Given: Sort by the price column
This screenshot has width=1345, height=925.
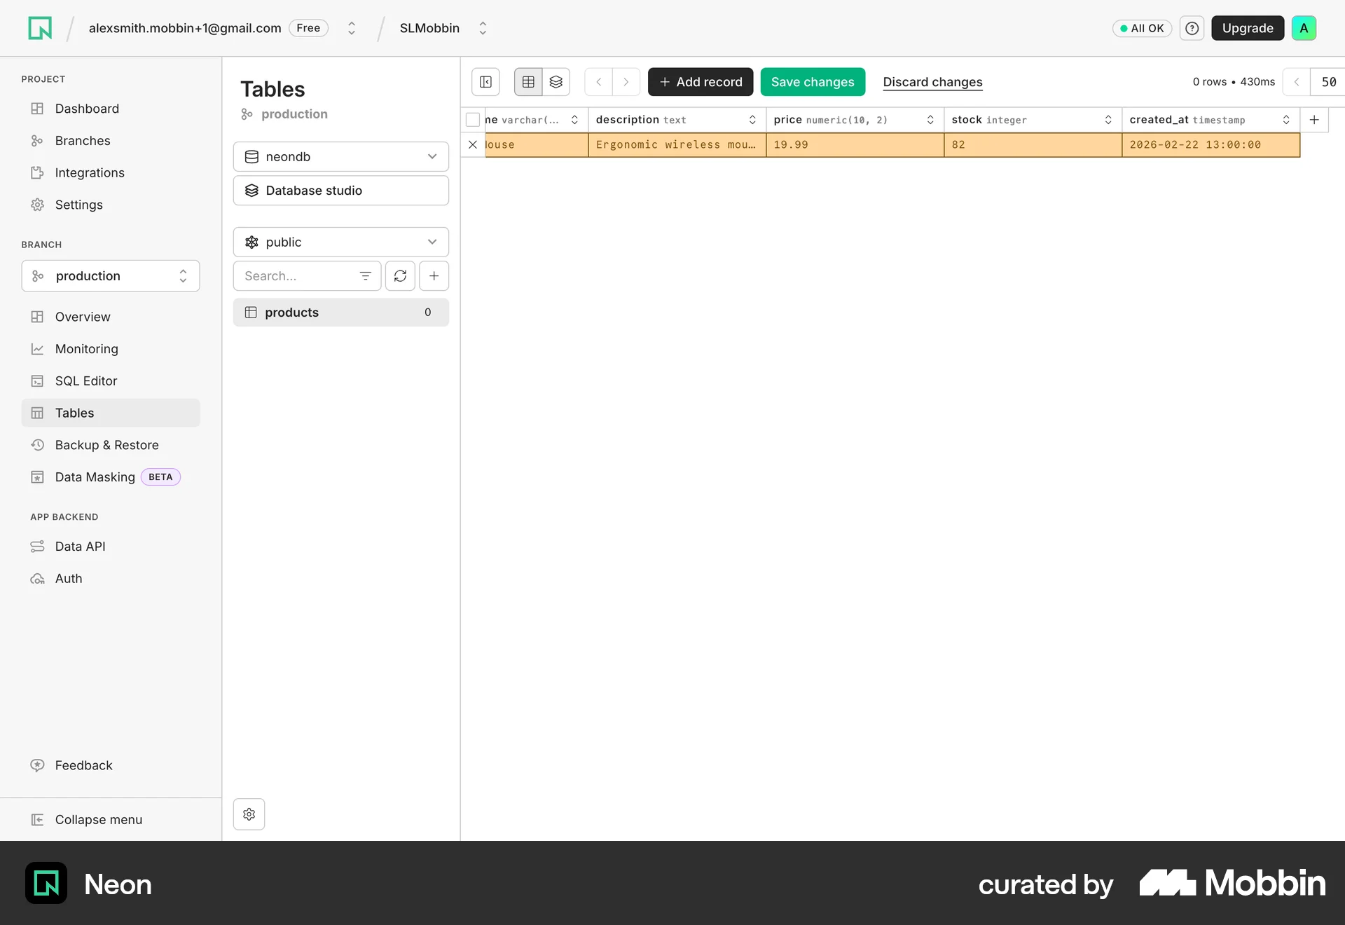Looking at the screenshot, I should click(930, 120).
